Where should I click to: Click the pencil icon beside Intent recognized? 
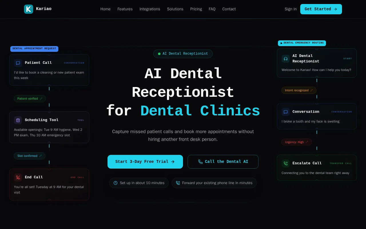pos(311,90)
